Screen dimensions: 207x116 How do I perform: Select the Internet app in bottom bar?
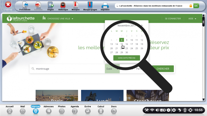pyautogui.click(x=36, y=110)
